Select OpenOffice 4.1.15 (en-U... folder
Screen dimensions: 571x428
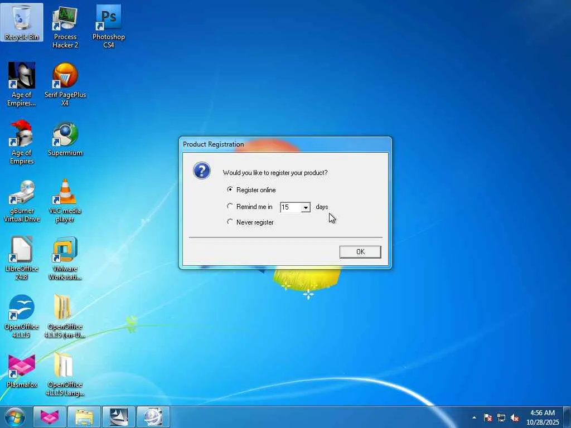pos(65,317)
